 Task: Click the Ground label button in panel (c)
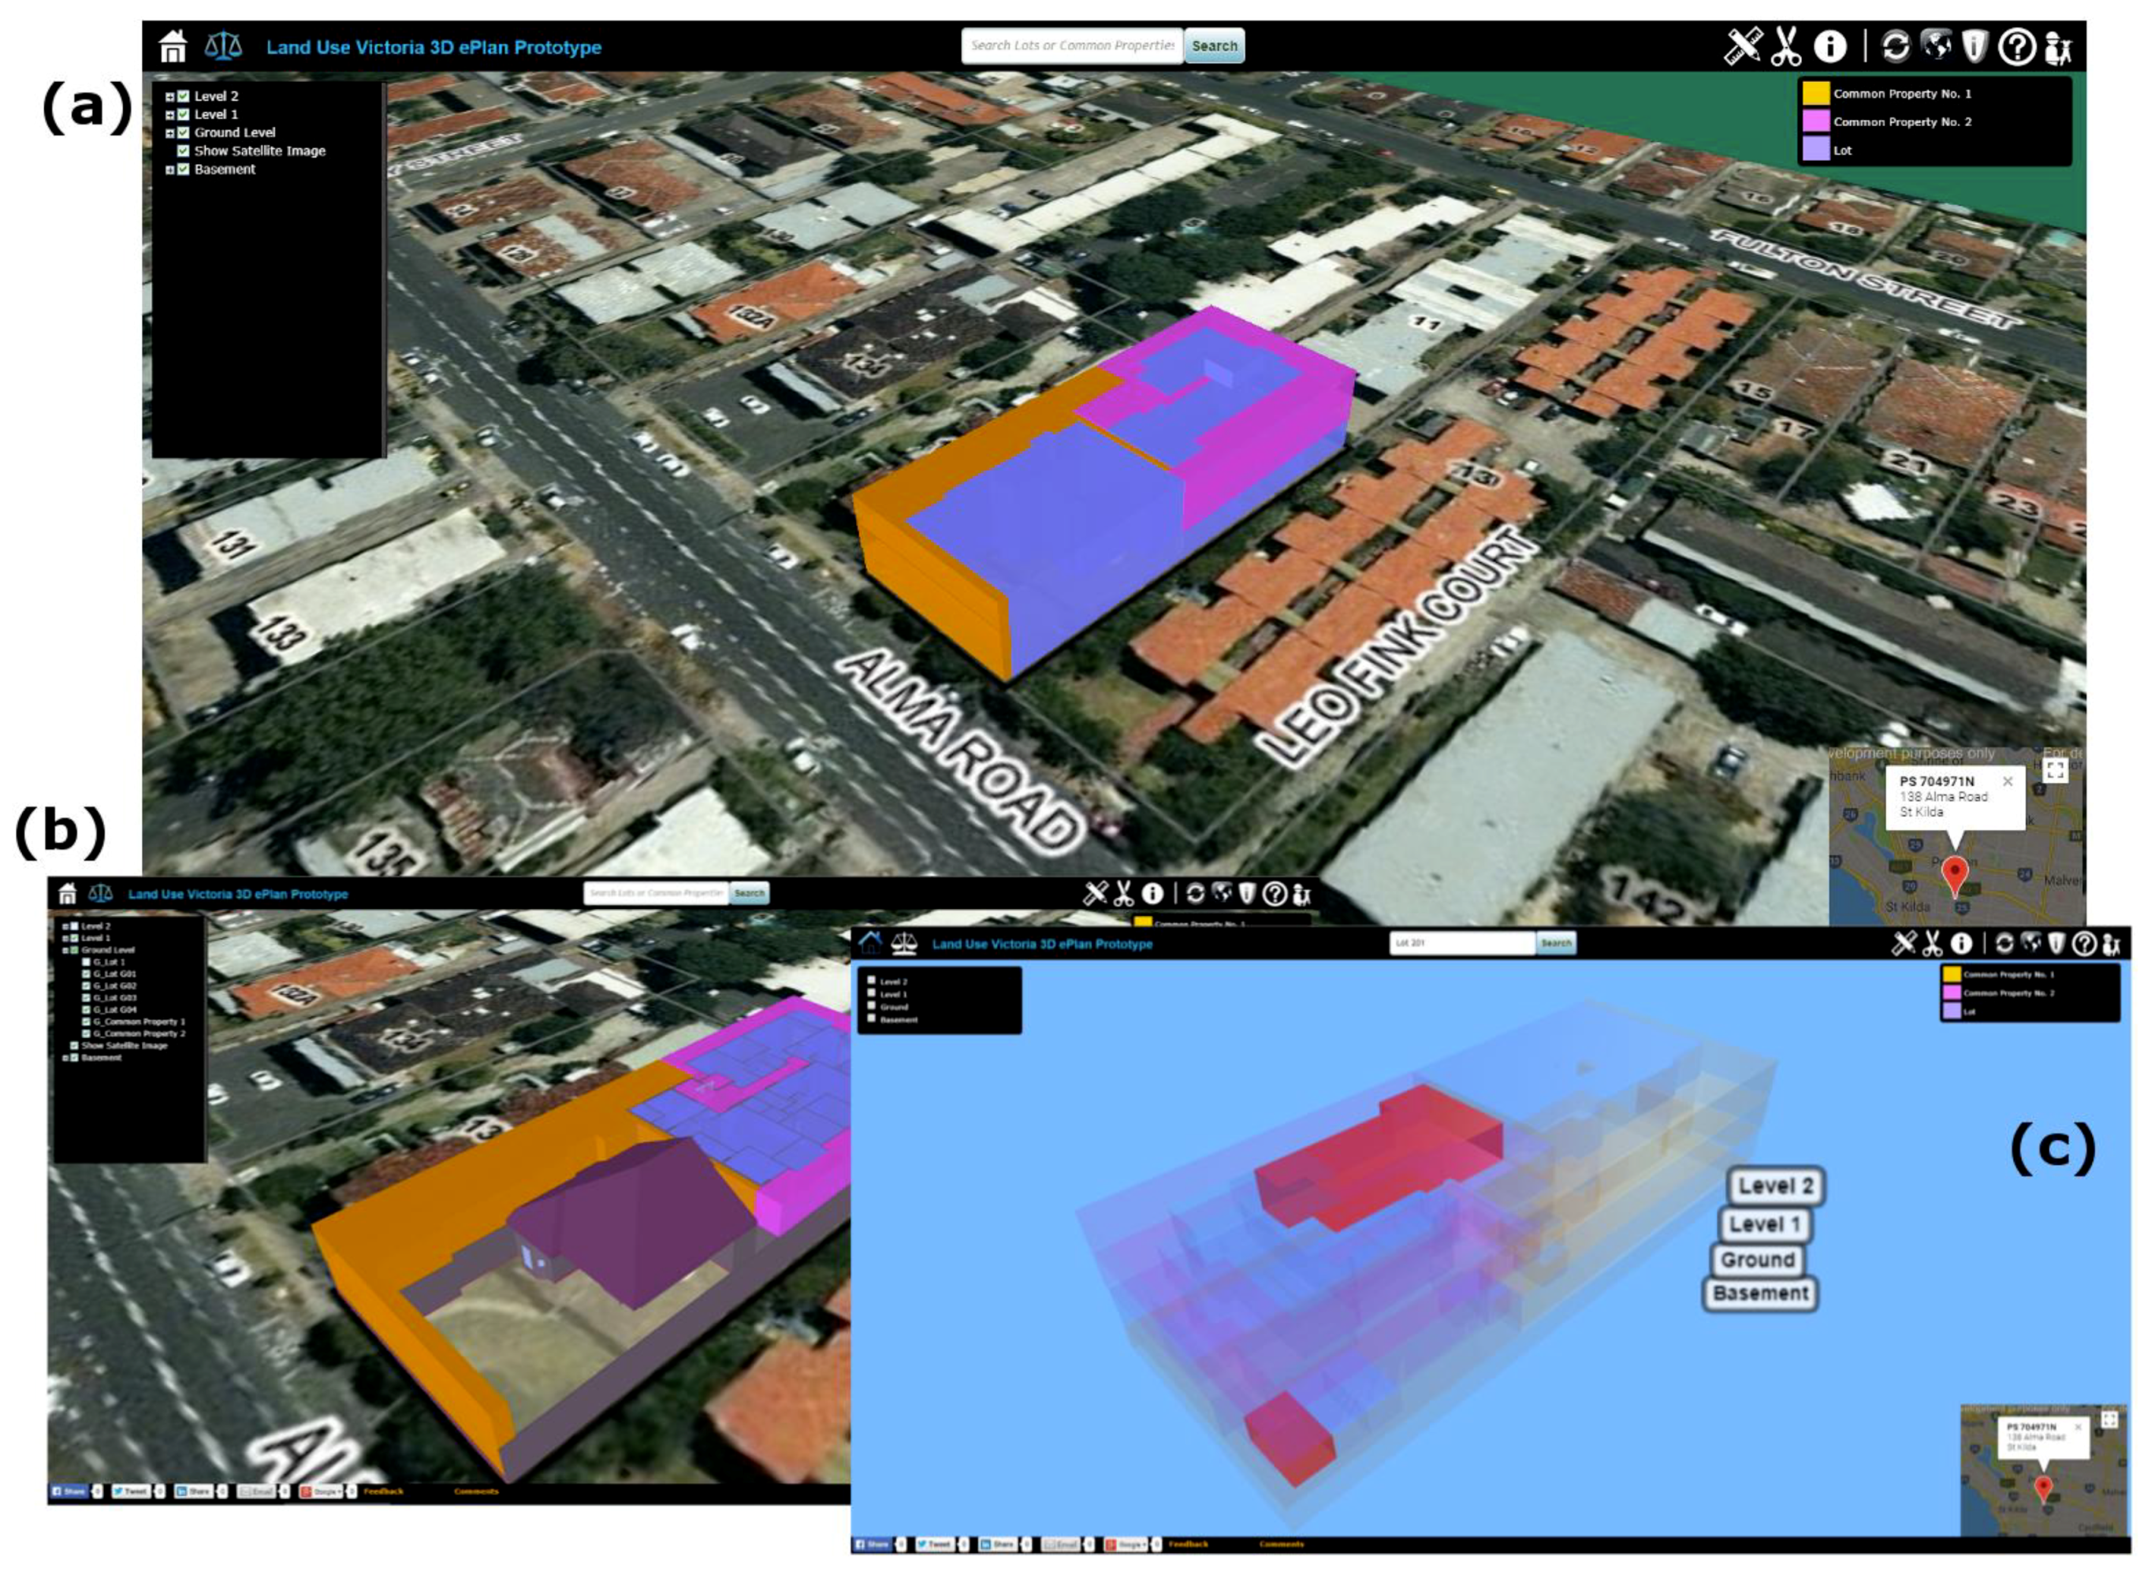[x=1758, y=1260]
